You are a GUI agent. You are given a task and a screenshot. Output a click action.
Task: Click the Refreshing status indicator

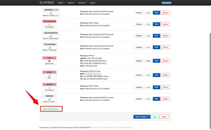click(166, 3)
